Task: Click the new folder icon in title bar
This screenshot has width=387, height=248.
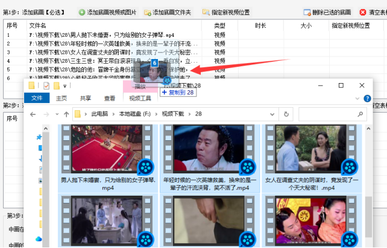Action: tap(57, 86)
